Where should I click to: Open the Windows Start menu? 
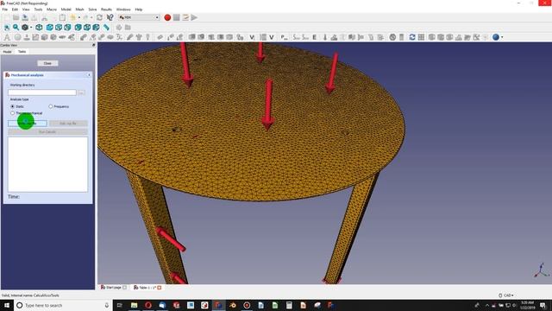tap(7, 305)
